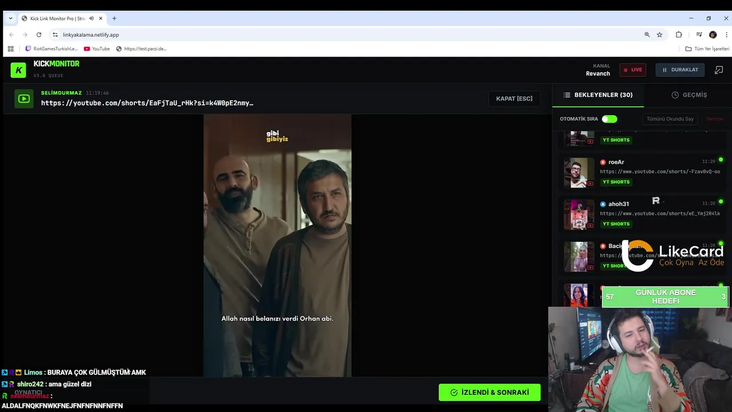Click the zoom magnifier icon in address bar
The height and width of the screenshot is (412, 732).
[647, 34]
